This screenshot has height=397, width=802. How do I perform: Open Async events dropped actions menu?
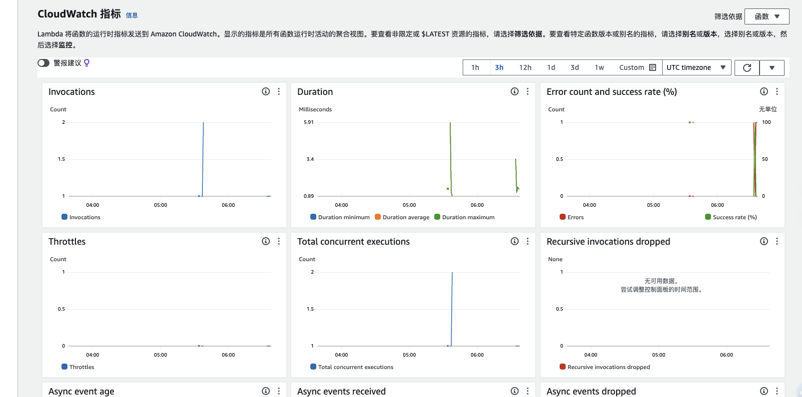pyautogui.click(x=777, y=391)
